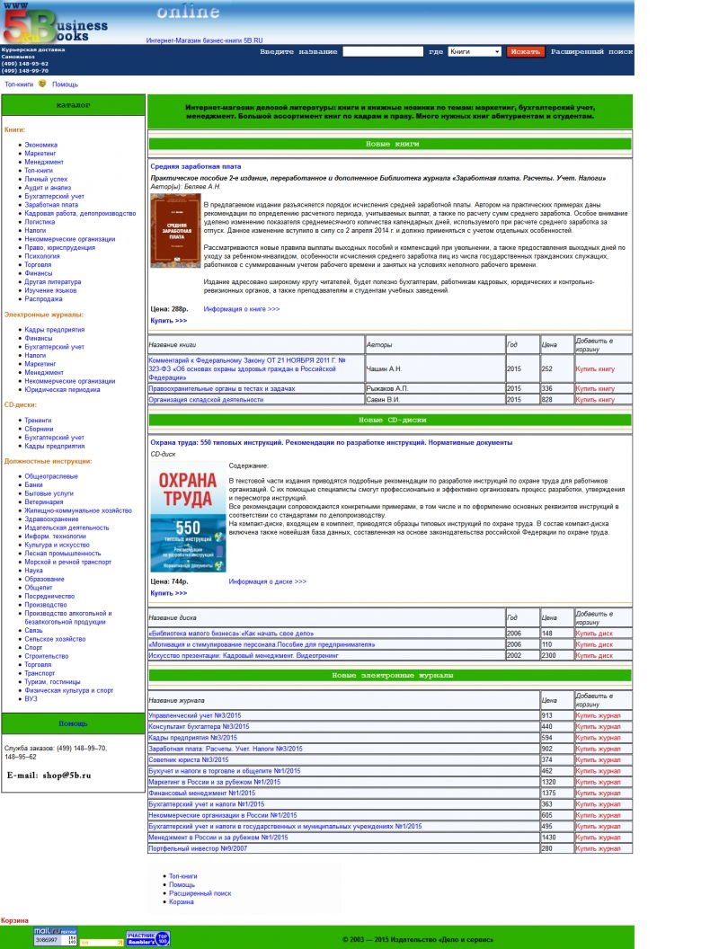Click the search name input field
This screenshot has height=949, width=719.
tap(383, 51)
